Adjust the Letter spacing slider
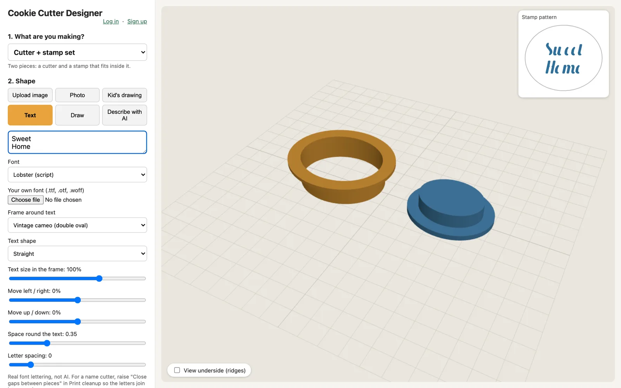 click(x=77, y=365)
